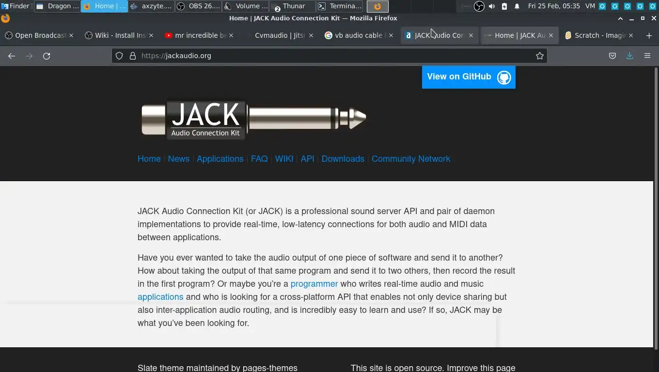Viewport: 659px width, 372px height.
Task: Open a new browser tab
Action: (649, 35)
